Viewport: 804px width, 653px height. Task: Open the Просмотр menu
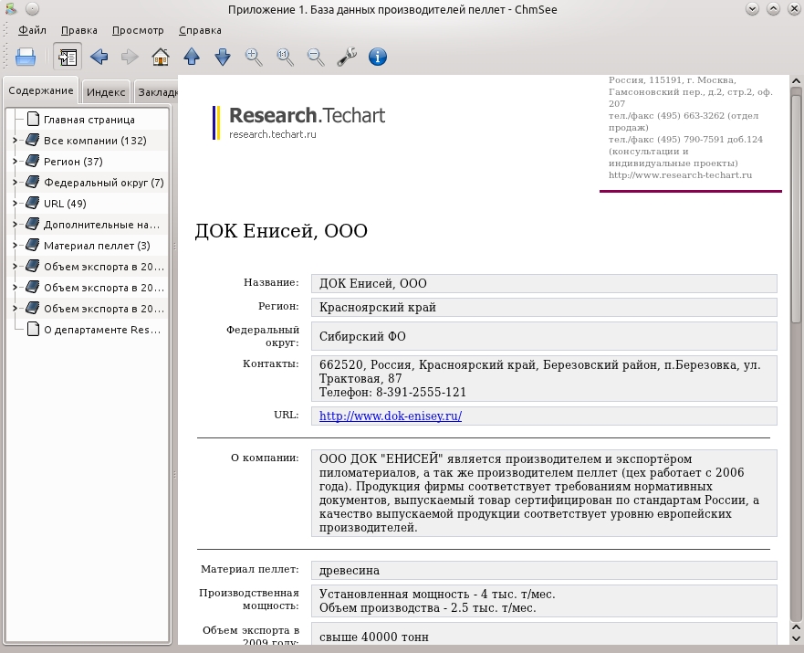coord(138,30)
